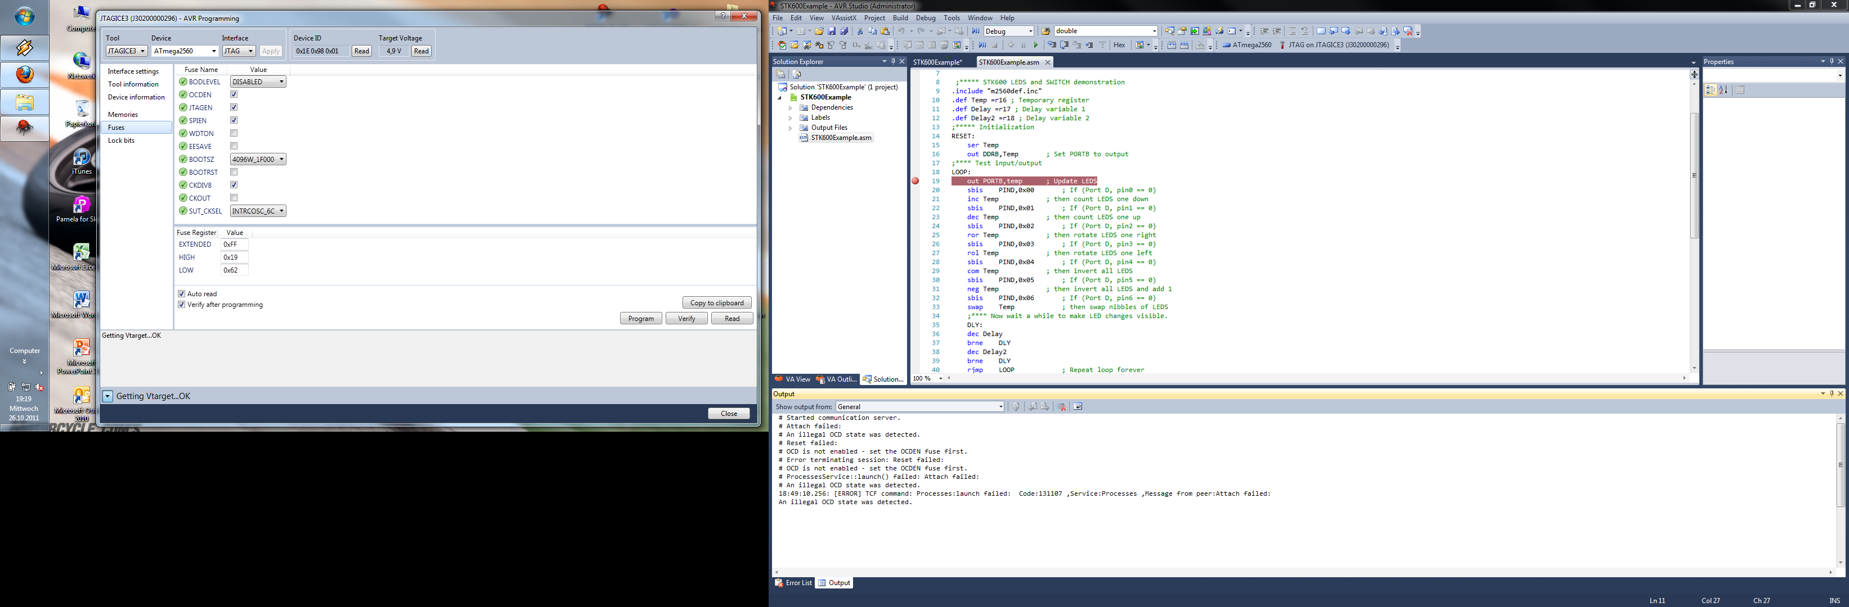This screenshot has height=607, width=1849.
Task: Click Clear All output icon with red X
Action: 1062,406
